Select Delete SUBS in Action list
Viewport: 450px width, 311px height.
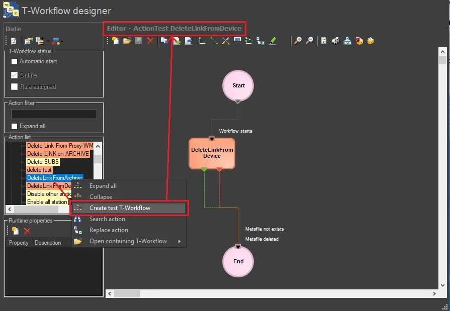click(43, 162)
